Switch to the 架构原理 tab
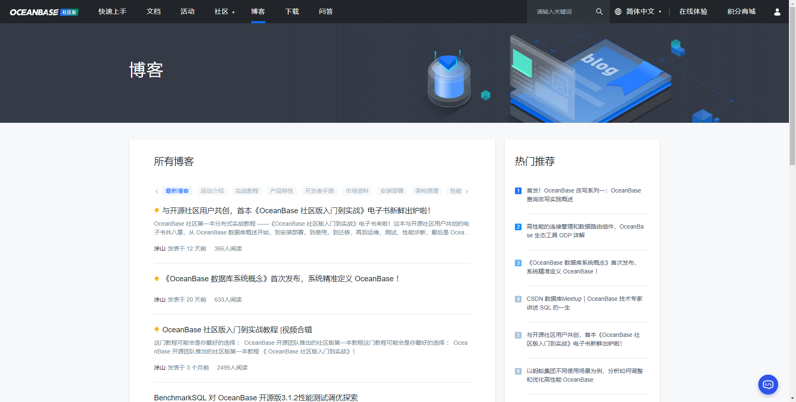The width and height of the screenshot is (796, 402). [427, 191]
